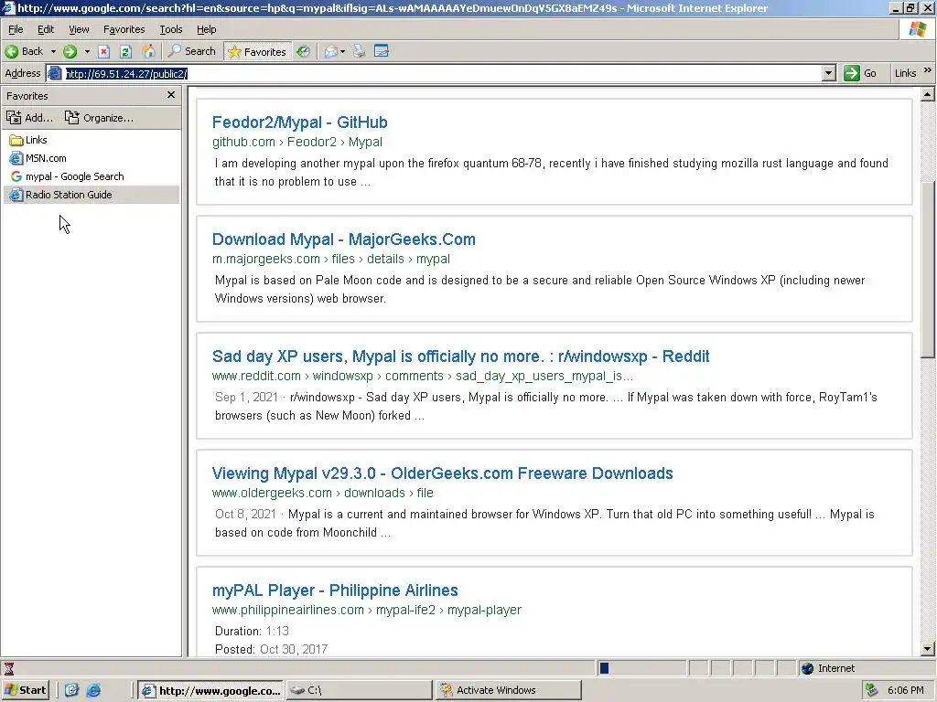Switch to the google.co... taskbar button
The image size is (937, 702).
click(x=211, y=690)
